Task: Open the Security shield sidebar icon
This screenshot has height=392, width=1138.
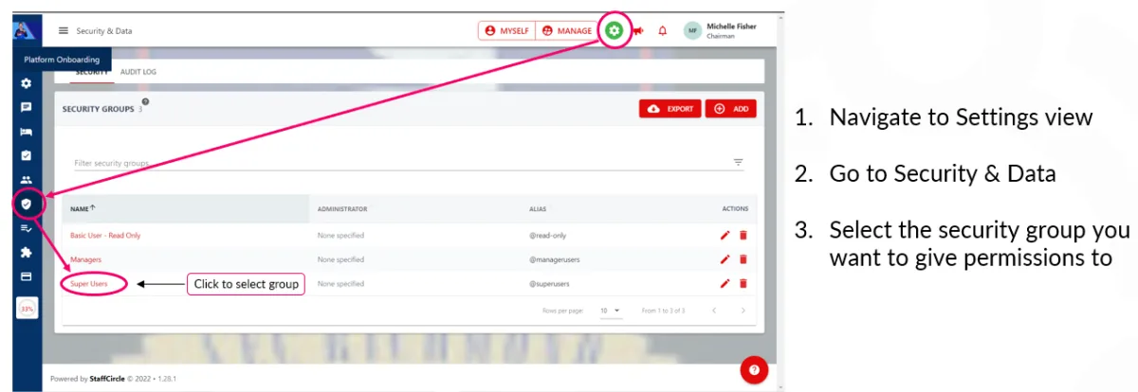Action: [x=27, y=204]
